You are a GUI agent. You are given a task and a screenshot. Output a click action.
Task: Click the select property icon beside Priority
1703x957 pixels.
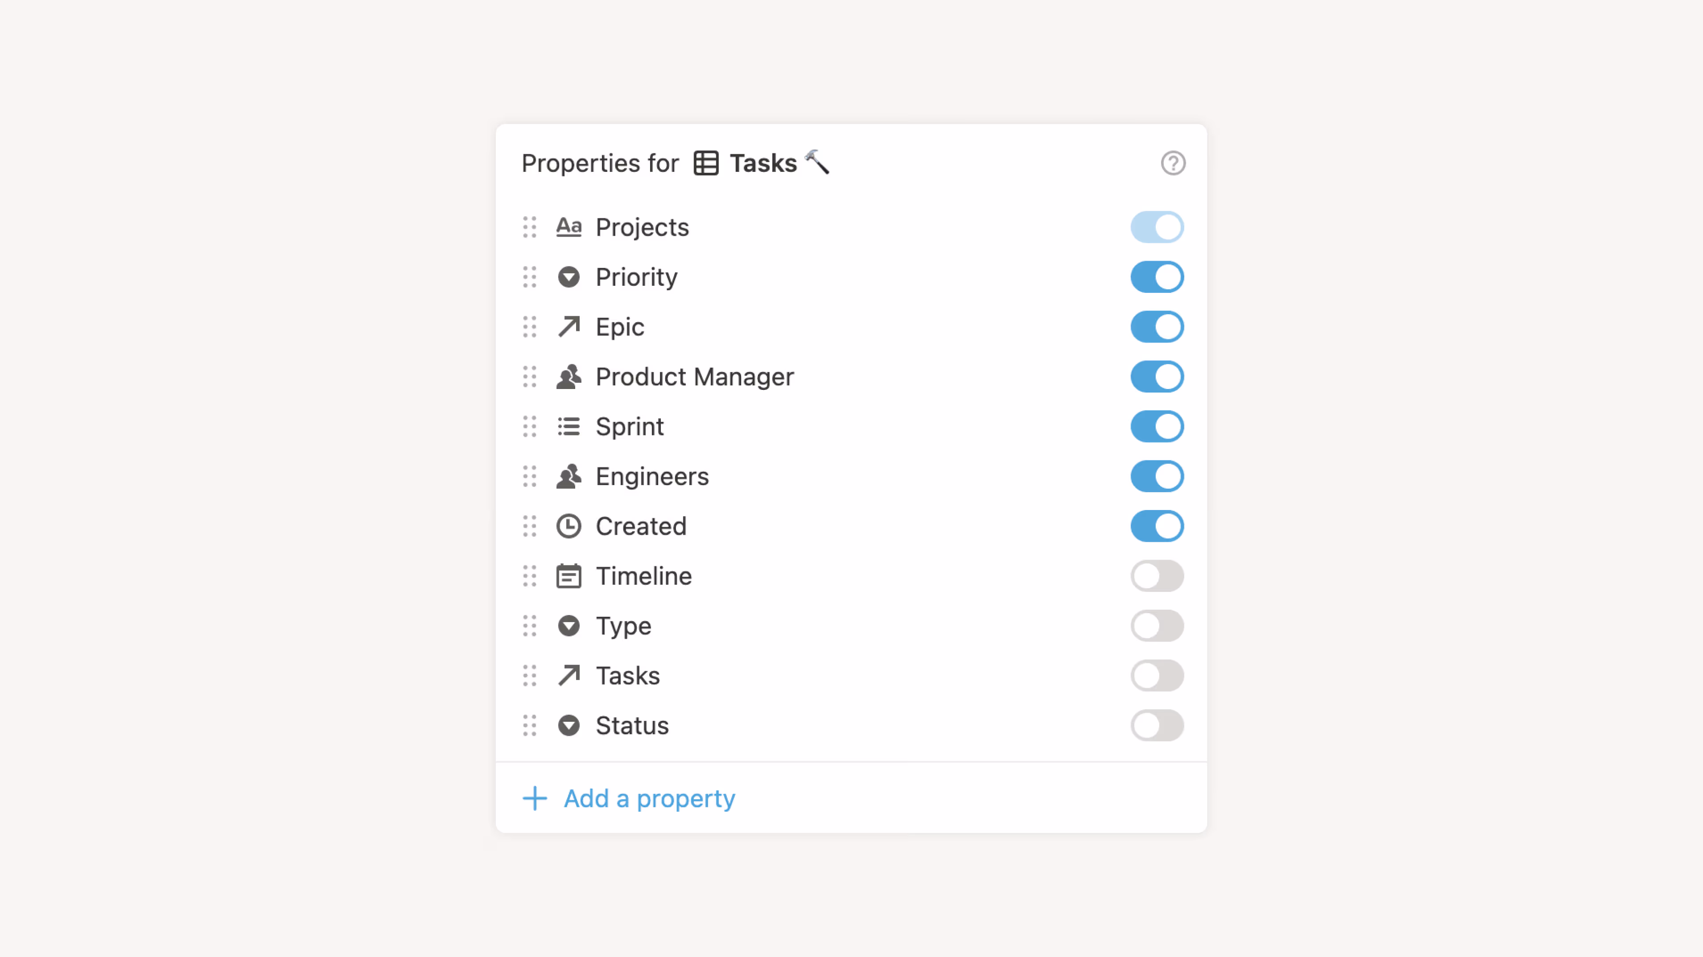[x=569, y=277]
